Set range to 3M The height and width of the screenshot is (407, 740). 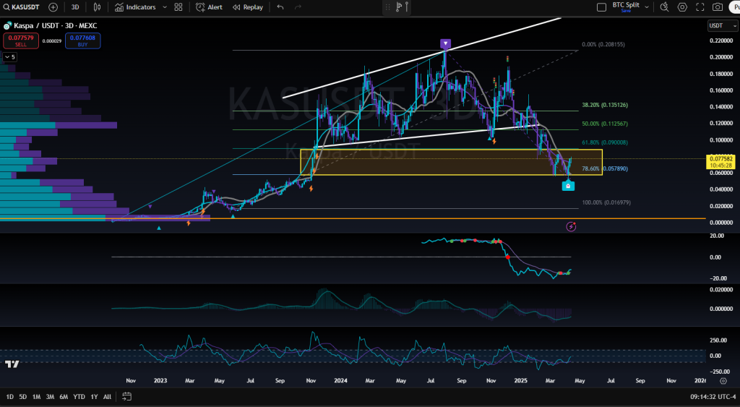point(50,397)
